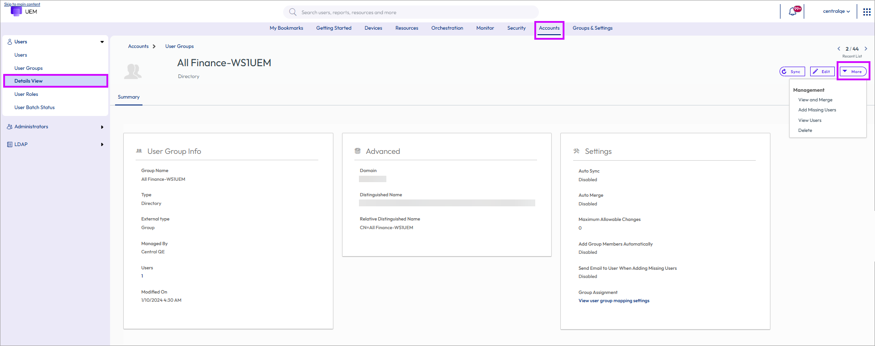This screenshot has width=875, height=346.
Task: Select User Batch Status in sidebar
Action: [x=34, y=108]
